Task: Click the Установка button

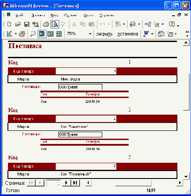Action: click(x=128, y=34)
